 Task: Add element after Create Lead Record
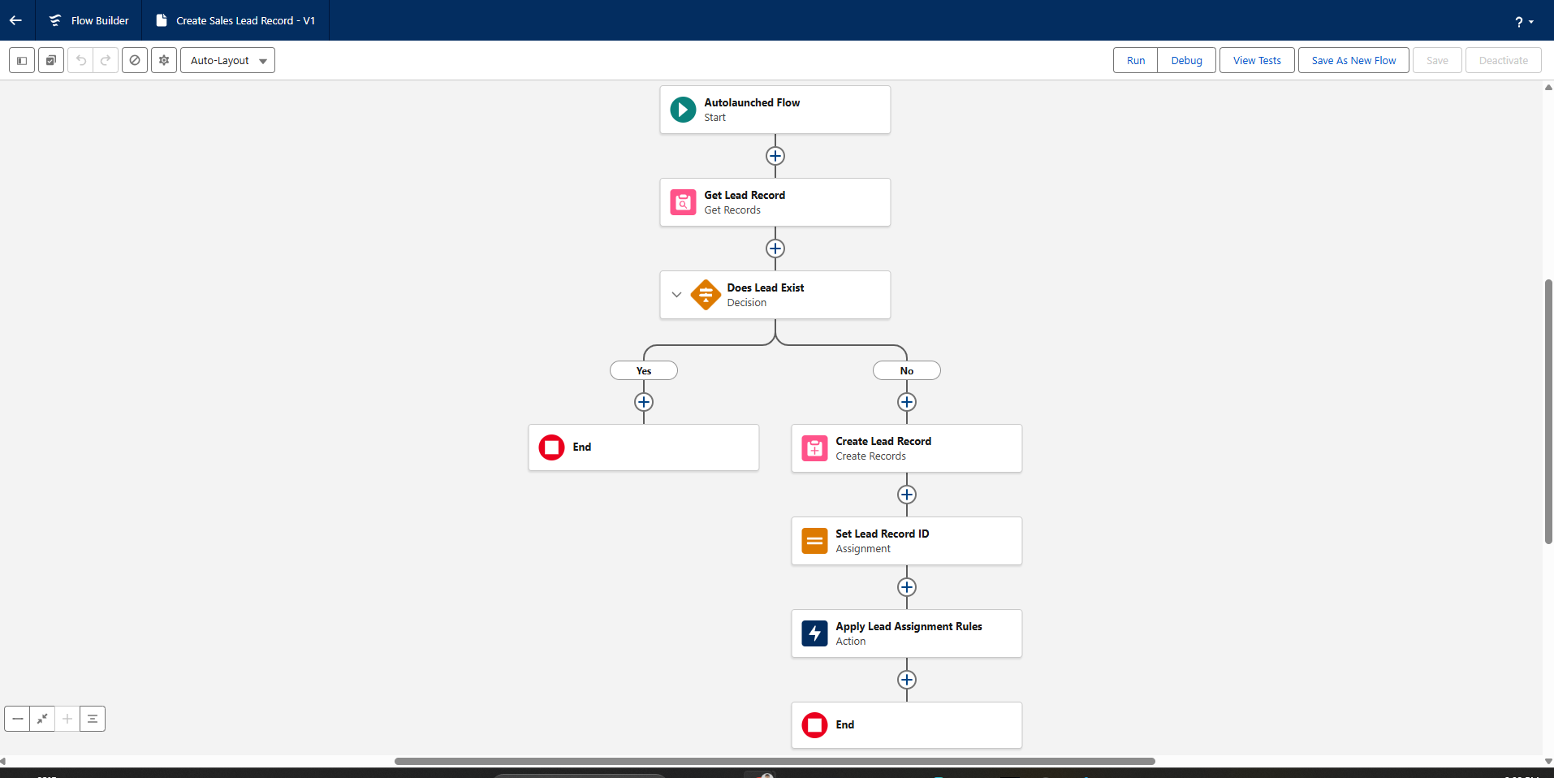[x=907, y=495]
